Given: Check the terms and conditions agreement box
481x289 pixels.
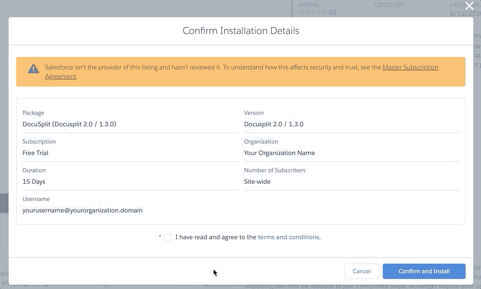Looking at the screenshot, I should [168, 237].
